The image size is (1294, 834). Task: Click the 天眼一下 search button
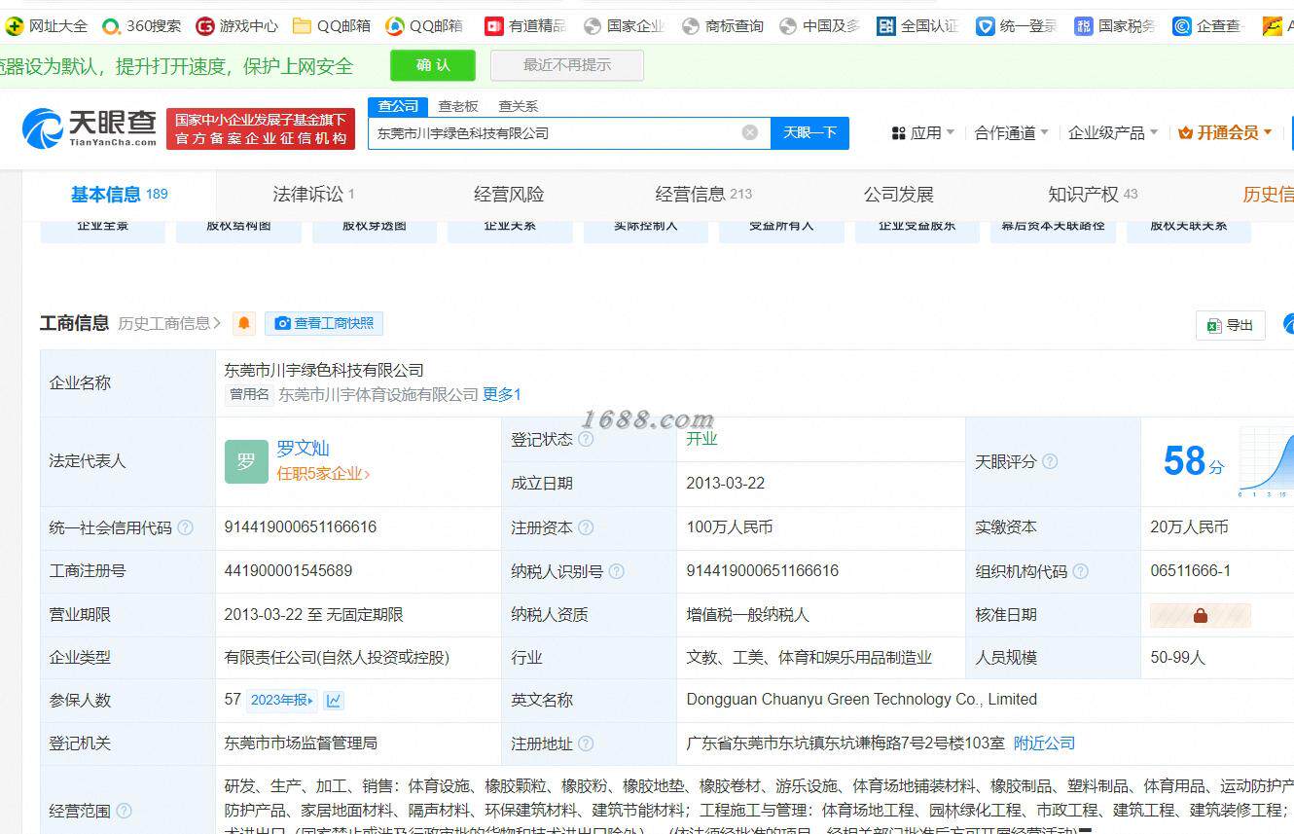[x=809, y=133]
